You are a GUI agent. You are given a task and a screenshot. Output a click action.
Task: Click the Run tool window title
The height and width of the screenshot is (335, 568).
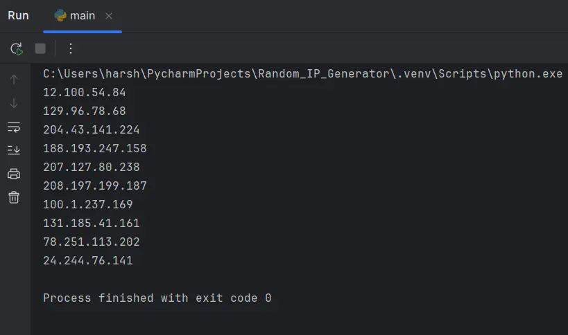[18, 15]
